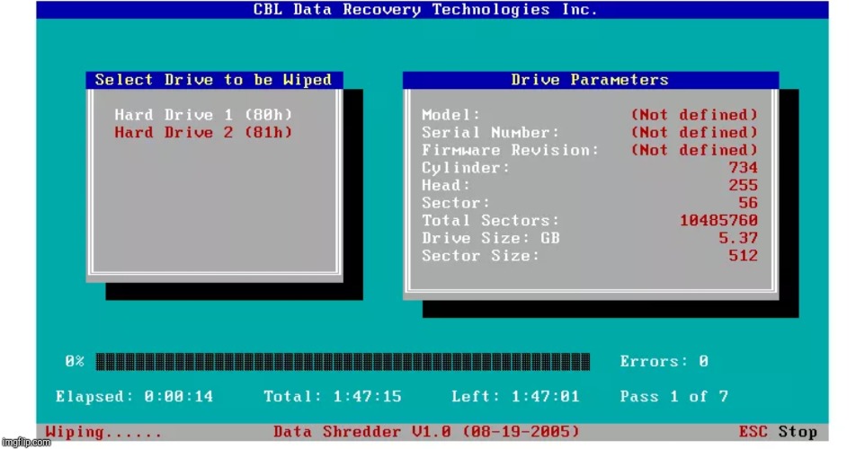Viewport: 865px width, 449px height.
Task: Click the Select Drive to be Wiped title
Action: (213, 80)
